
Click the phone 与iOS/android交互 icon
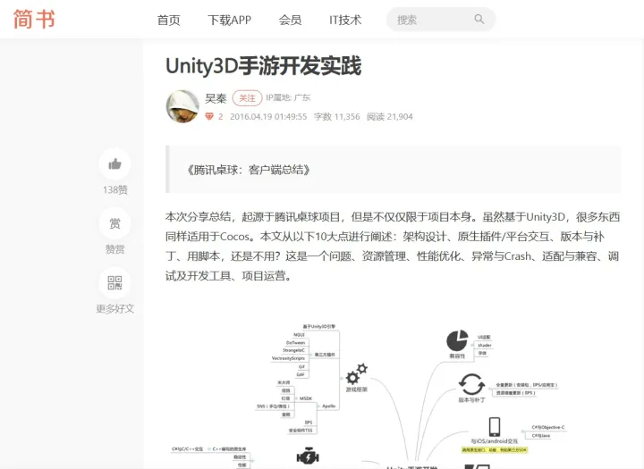(x=495, y=427)
